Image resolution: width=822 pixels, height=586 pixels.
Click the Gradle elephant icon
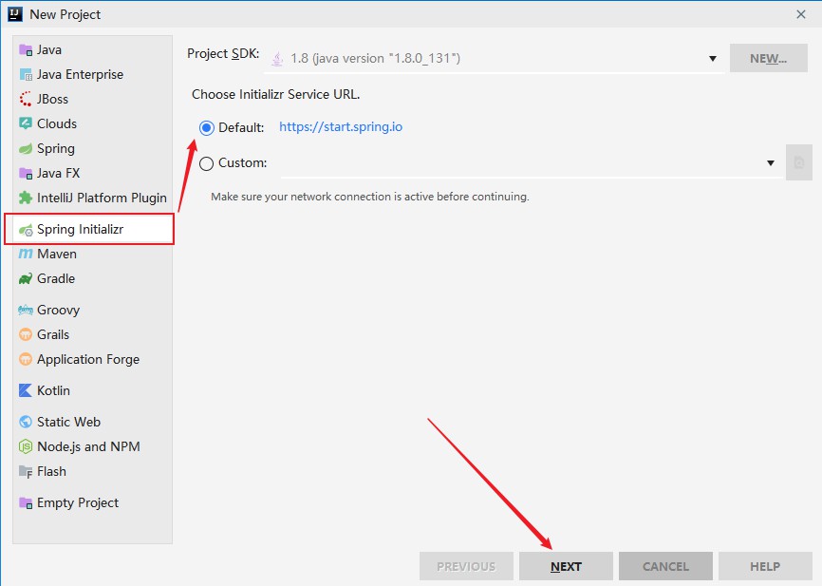tap(26, 278)
